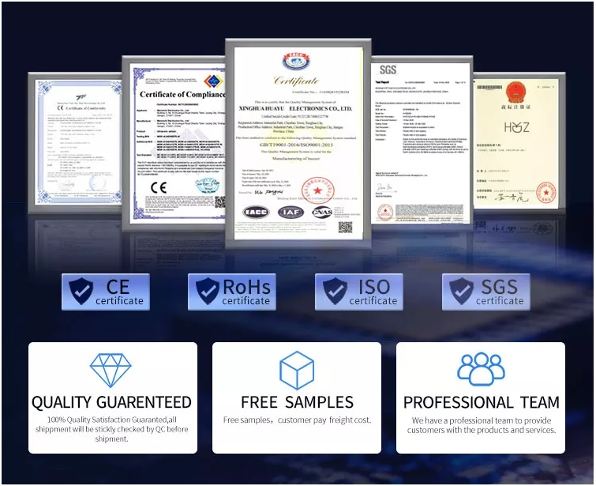Click the ISO certificate shield icon
The height and width of the screenshot is (486, 596).
pos(335,291)
